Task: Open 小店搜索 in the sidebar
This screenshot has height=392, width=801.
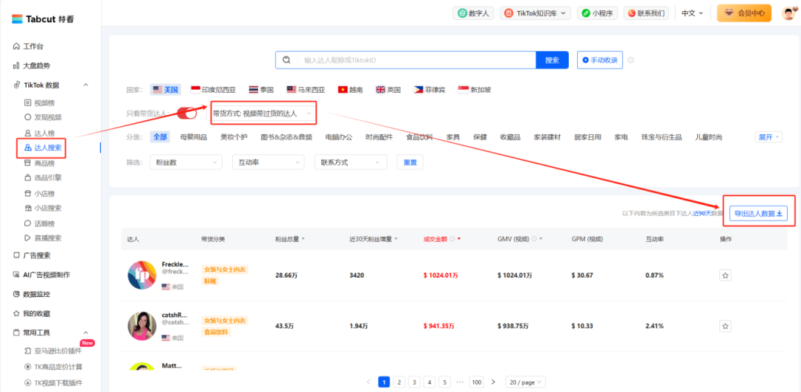Action: pyautogui.click(x=43, y=208)
